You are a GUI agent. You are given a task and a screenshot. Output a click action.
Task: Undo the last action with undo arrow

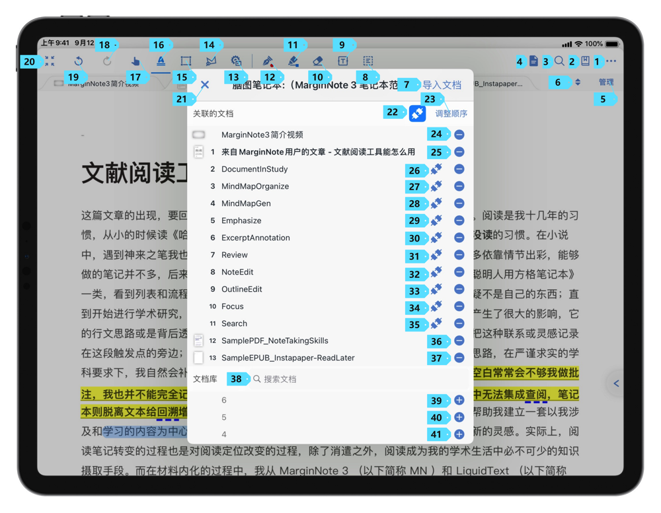tap(79, 61)
